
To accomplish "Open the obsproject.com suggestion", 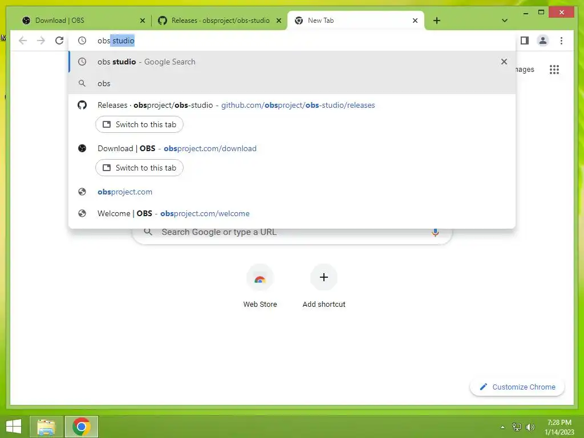I will point(293,192).
